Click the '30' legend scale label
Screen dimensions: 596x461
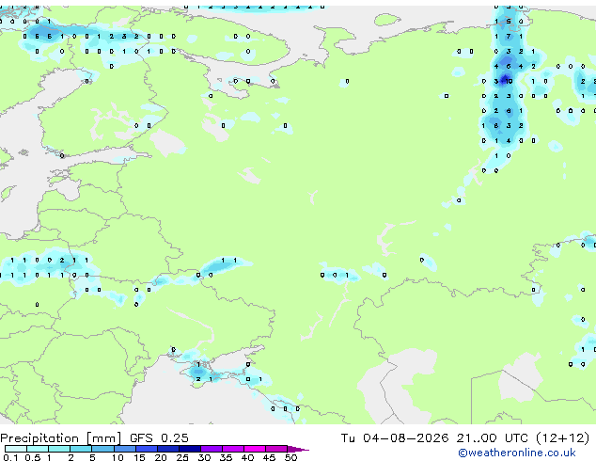click(204, 457)
